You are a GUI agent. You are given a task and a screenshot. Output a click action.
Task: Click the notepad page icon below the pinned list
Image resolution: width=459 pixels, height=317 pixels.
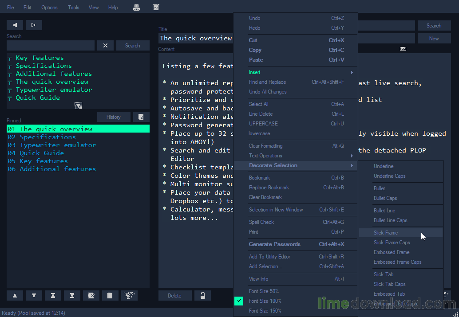[110, 296]
